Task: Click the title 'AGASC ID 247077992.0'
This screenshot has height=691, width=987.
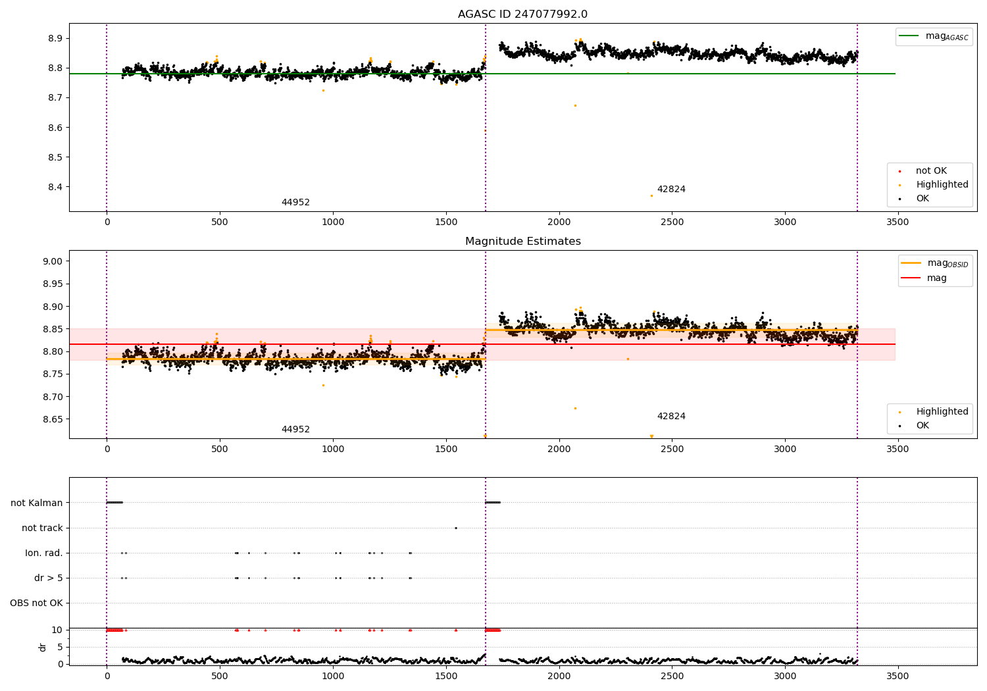Action: click(522, 14)
